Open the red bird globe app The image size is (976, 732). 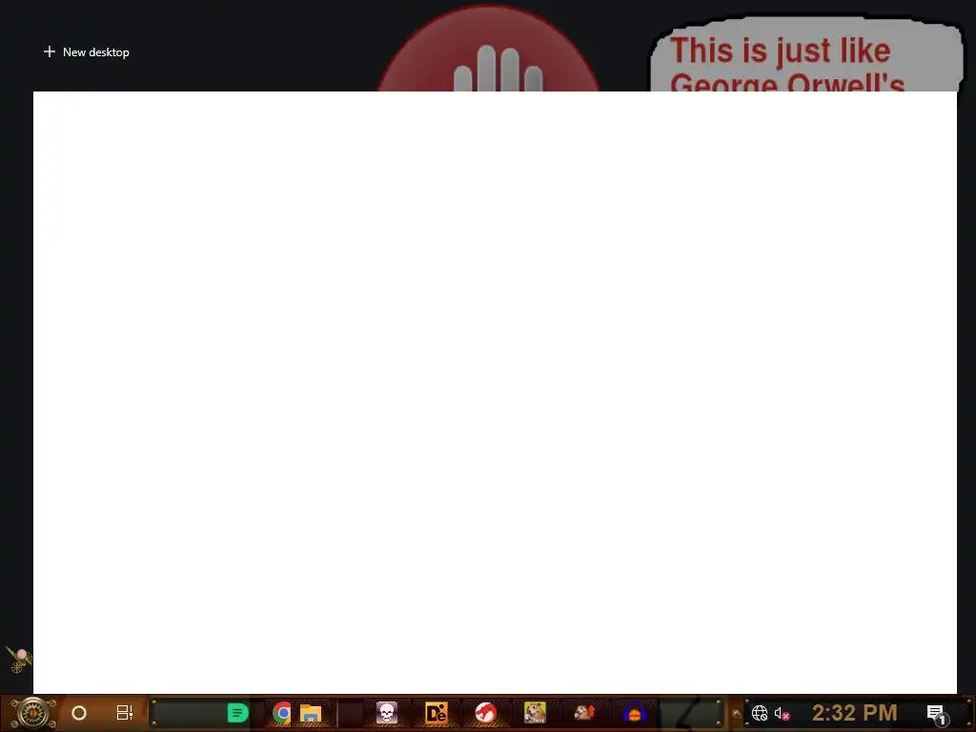pyautogui.click(x=485, y=713)
